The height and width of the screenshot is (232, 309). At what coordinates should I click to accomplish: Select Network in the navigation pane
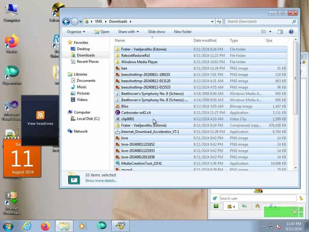pos(81,131)
